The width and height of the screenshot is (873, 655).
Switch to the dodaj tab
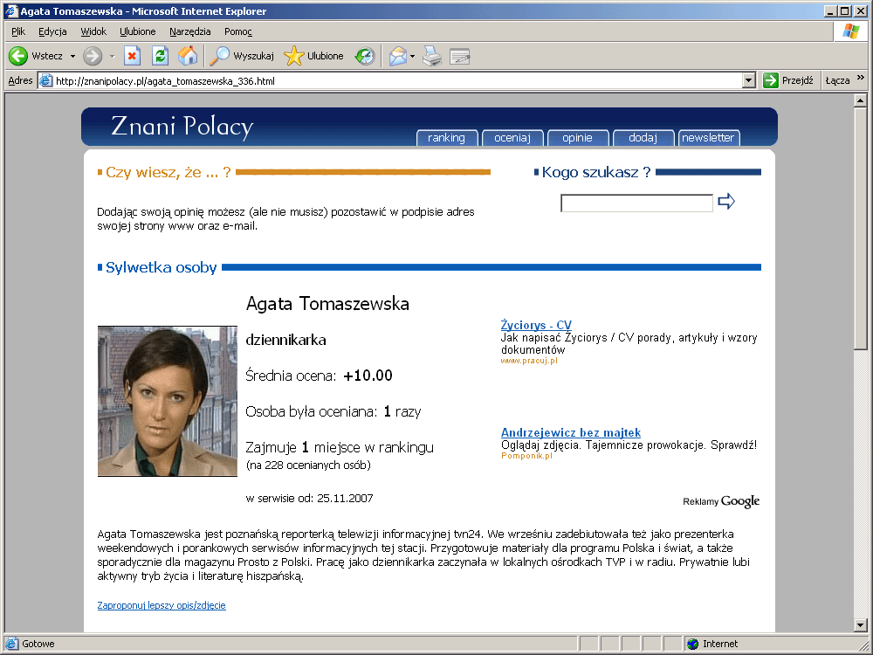(x=643, y=138)
